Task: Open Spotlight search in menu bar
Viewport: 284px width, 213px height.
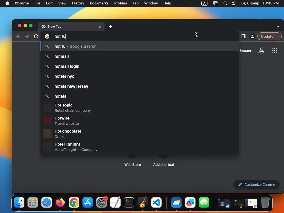Action: [x=225, y=3]
